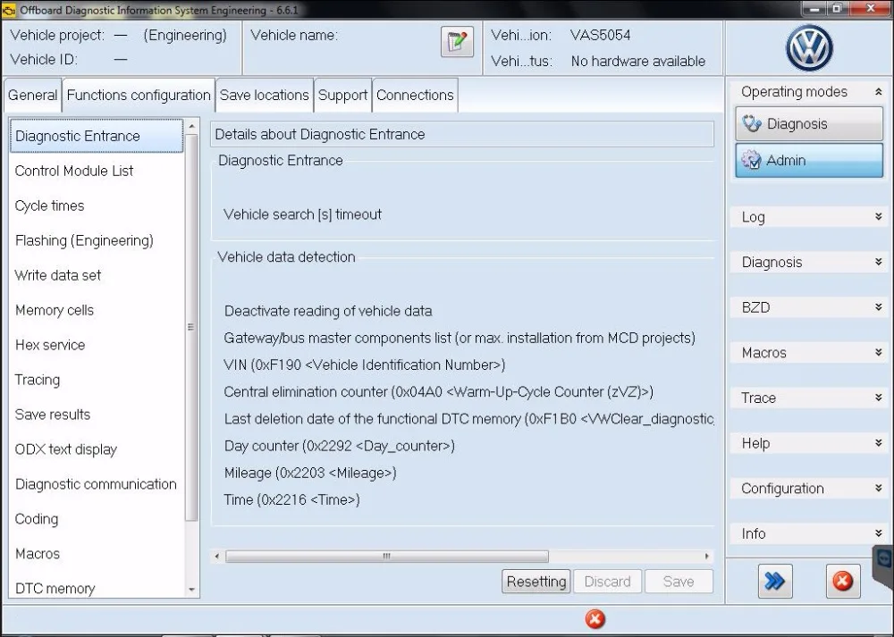
Task: Click the horizontal scrollbar thumb in details
Action: click(387, 556)
